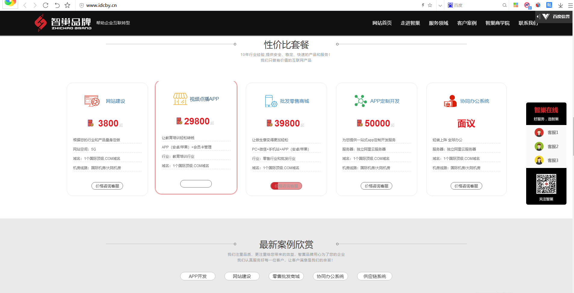This screenshot has width=574, height=293.
Task: Open chat with 客服3 avatar icon
Action: 539,160
